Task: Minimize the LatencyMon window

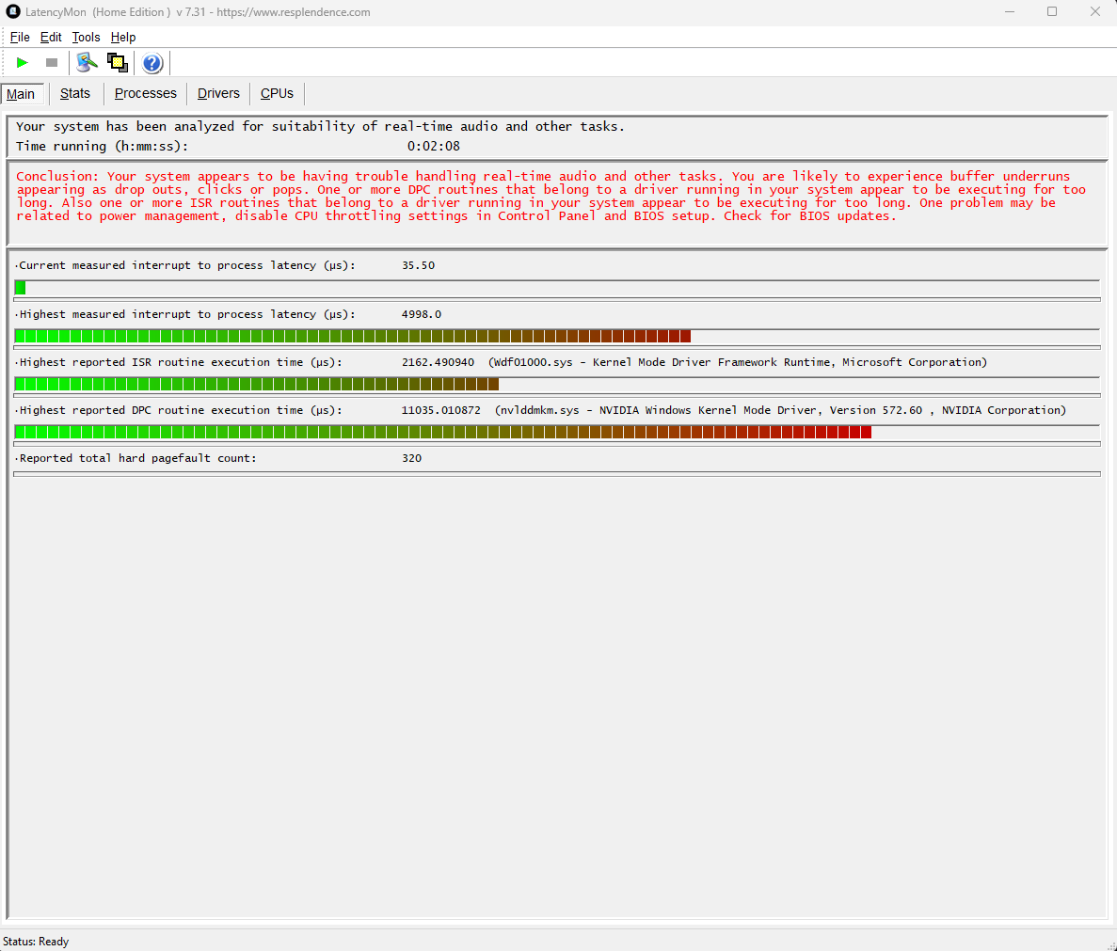Action: tap(1010, 11)
